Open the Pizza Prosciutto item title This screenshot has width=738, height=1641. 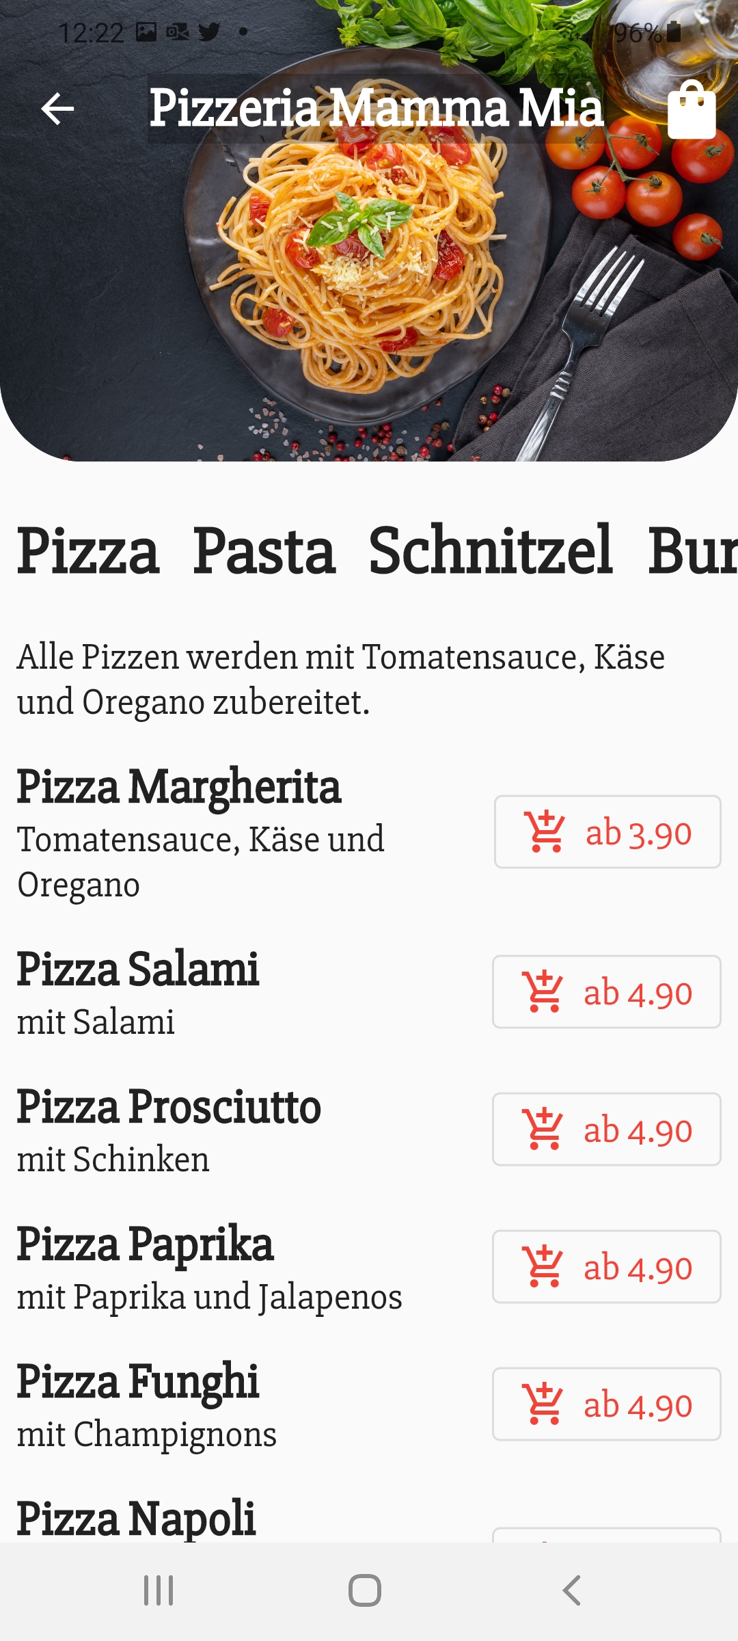[169, 1106]
